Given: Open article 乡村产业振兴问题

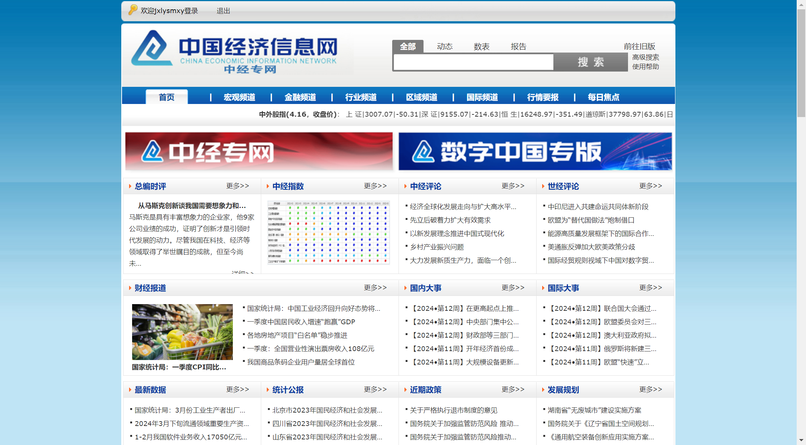Looking at the screenshot, I should (437, 247).
